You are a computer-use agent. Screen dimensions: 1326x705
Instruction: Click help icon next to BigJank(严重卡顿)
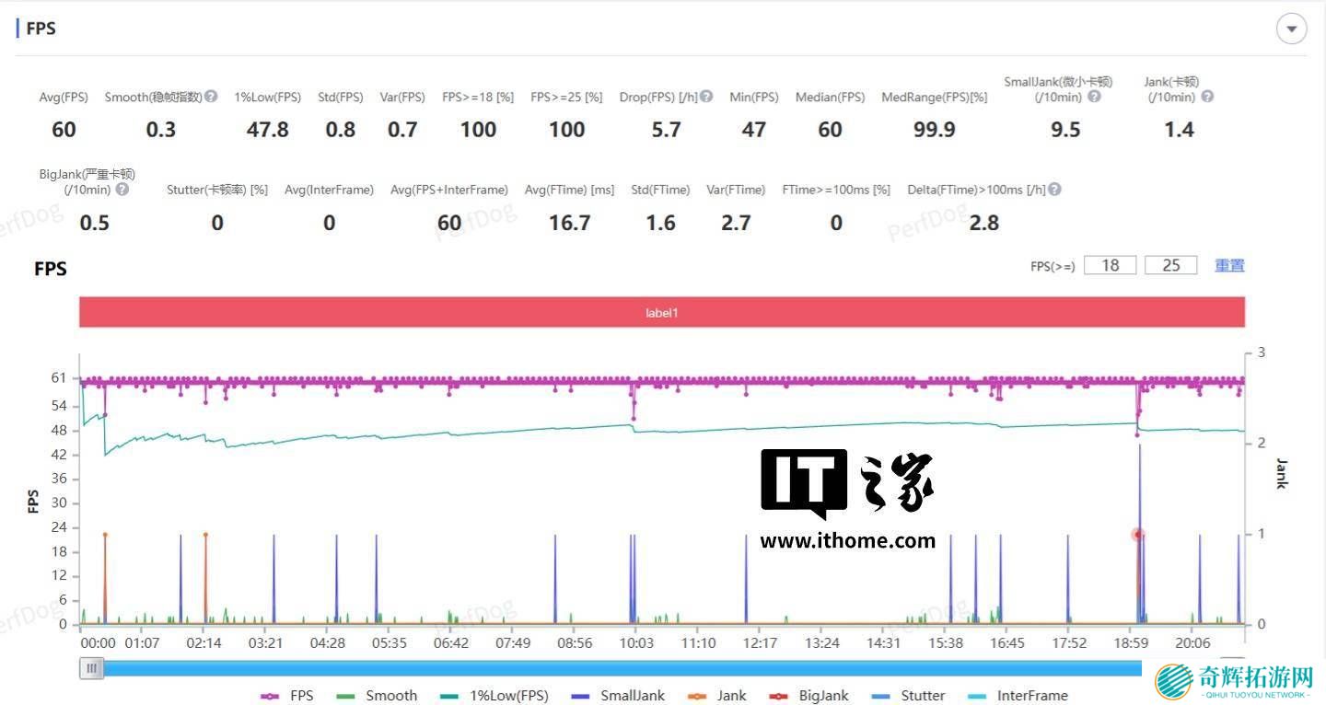[122, 190]
